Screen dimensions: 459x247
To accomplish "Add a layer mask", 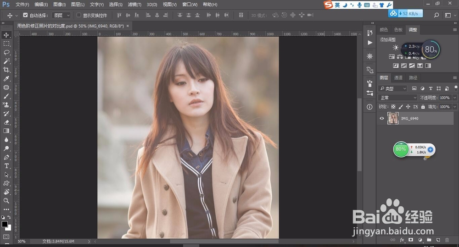I will pyautogui.click(x=411, y=240).
